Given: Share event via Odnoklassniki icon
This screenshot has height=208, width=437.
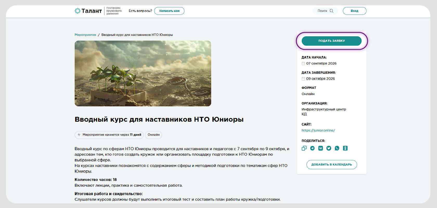Looking at the screenshot, I should pyautogui.click(x=345, y=148).
